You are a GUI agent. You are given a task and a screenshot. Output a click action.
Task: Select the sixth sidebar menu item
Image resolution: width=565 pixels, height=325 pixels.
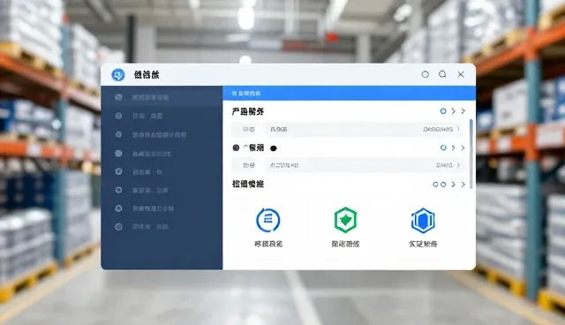pos(162,190)
